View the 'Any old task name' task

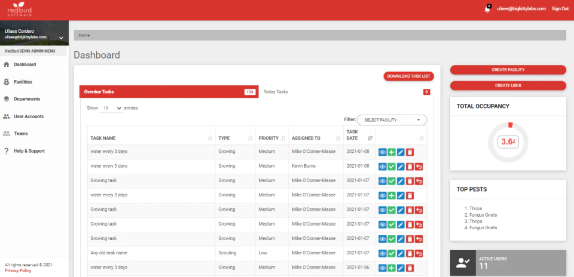pyautogui.click(x=383, y=254)
